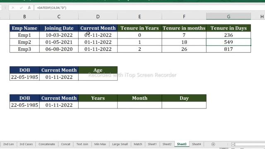Click the Day header cell
265x149 pixels.
tap(184, 98)
